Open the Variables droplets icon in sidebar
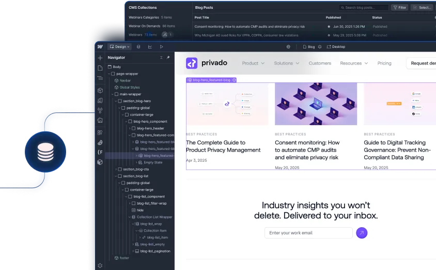This screenshot has height=270, width=436. click(100, 110)
